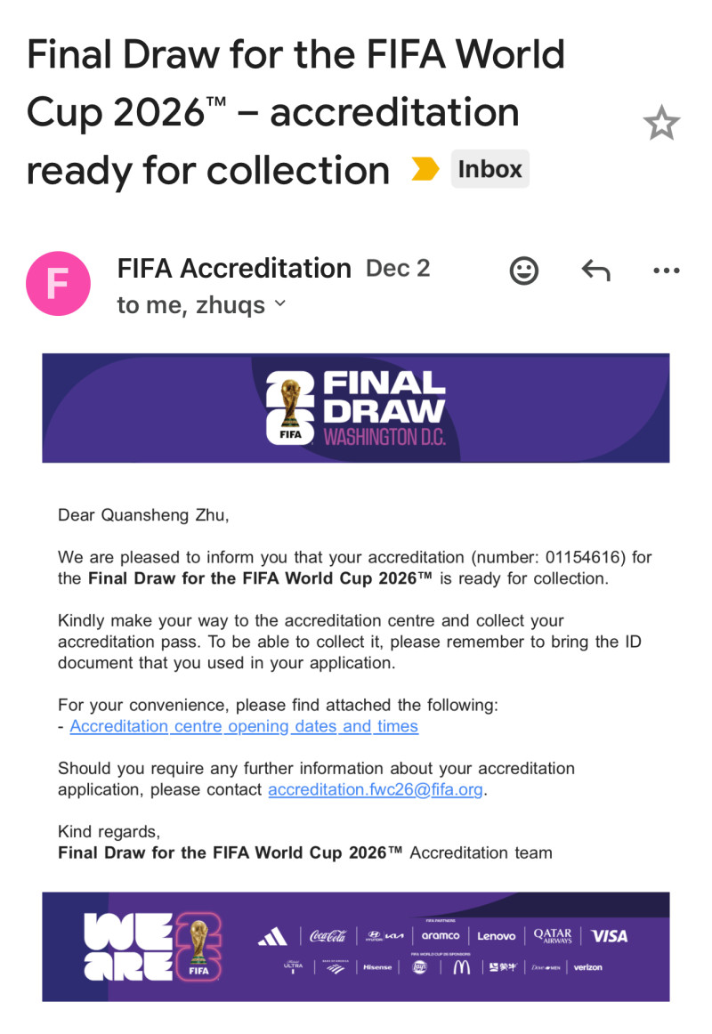Tap the Final Draw Washington D.C. banner

tap(356, 408)
